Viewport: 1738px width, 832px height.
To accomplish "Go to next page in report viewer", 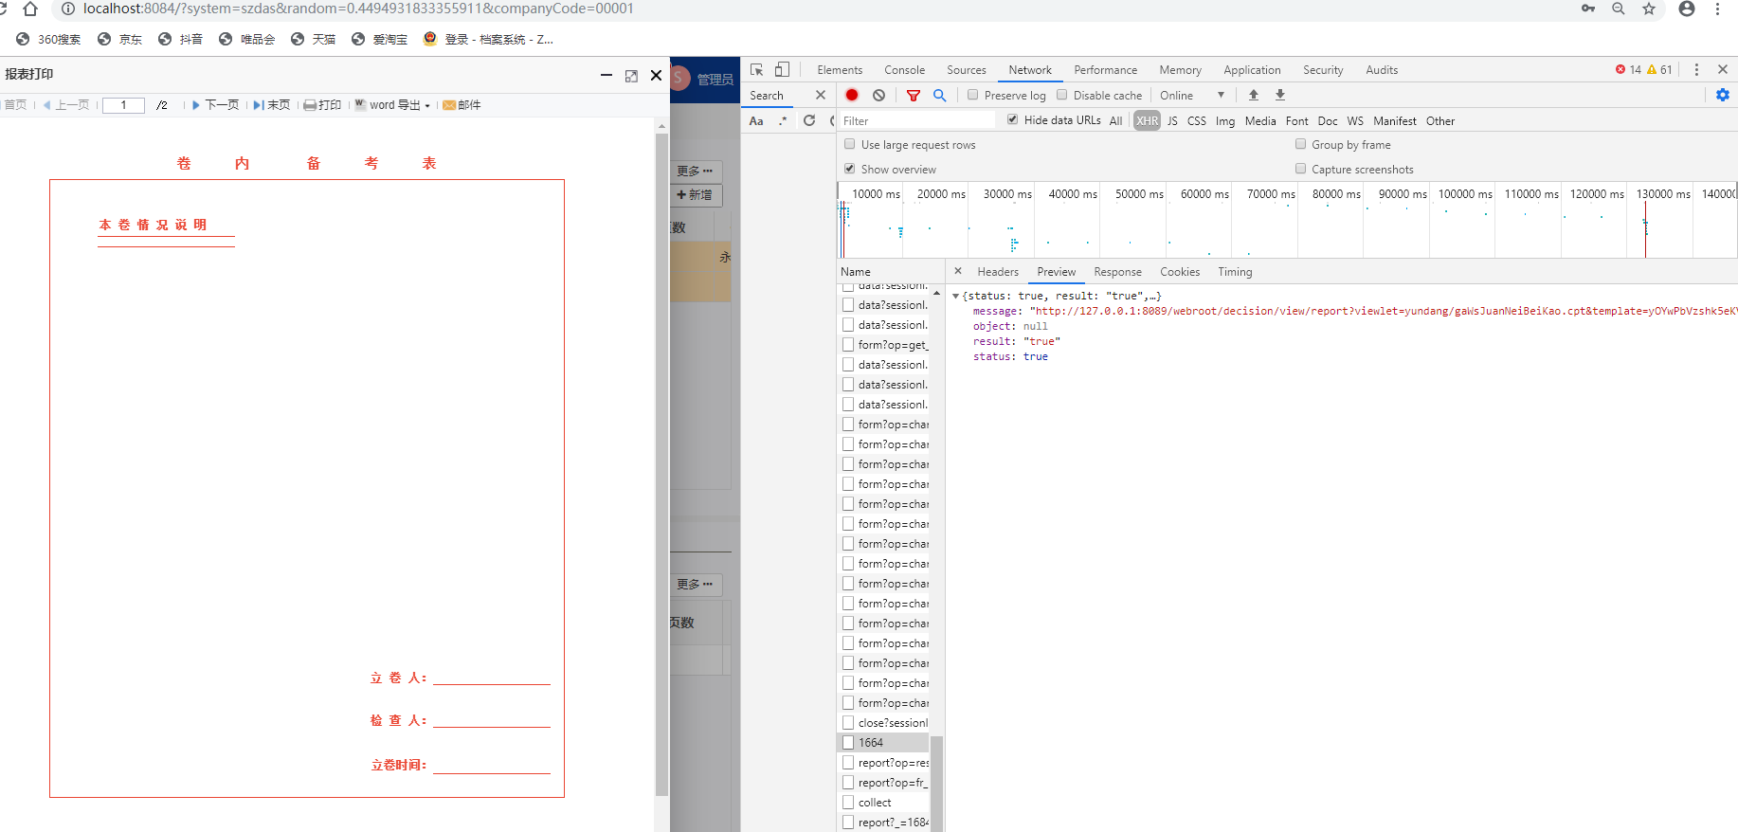I will coord(216,105).
